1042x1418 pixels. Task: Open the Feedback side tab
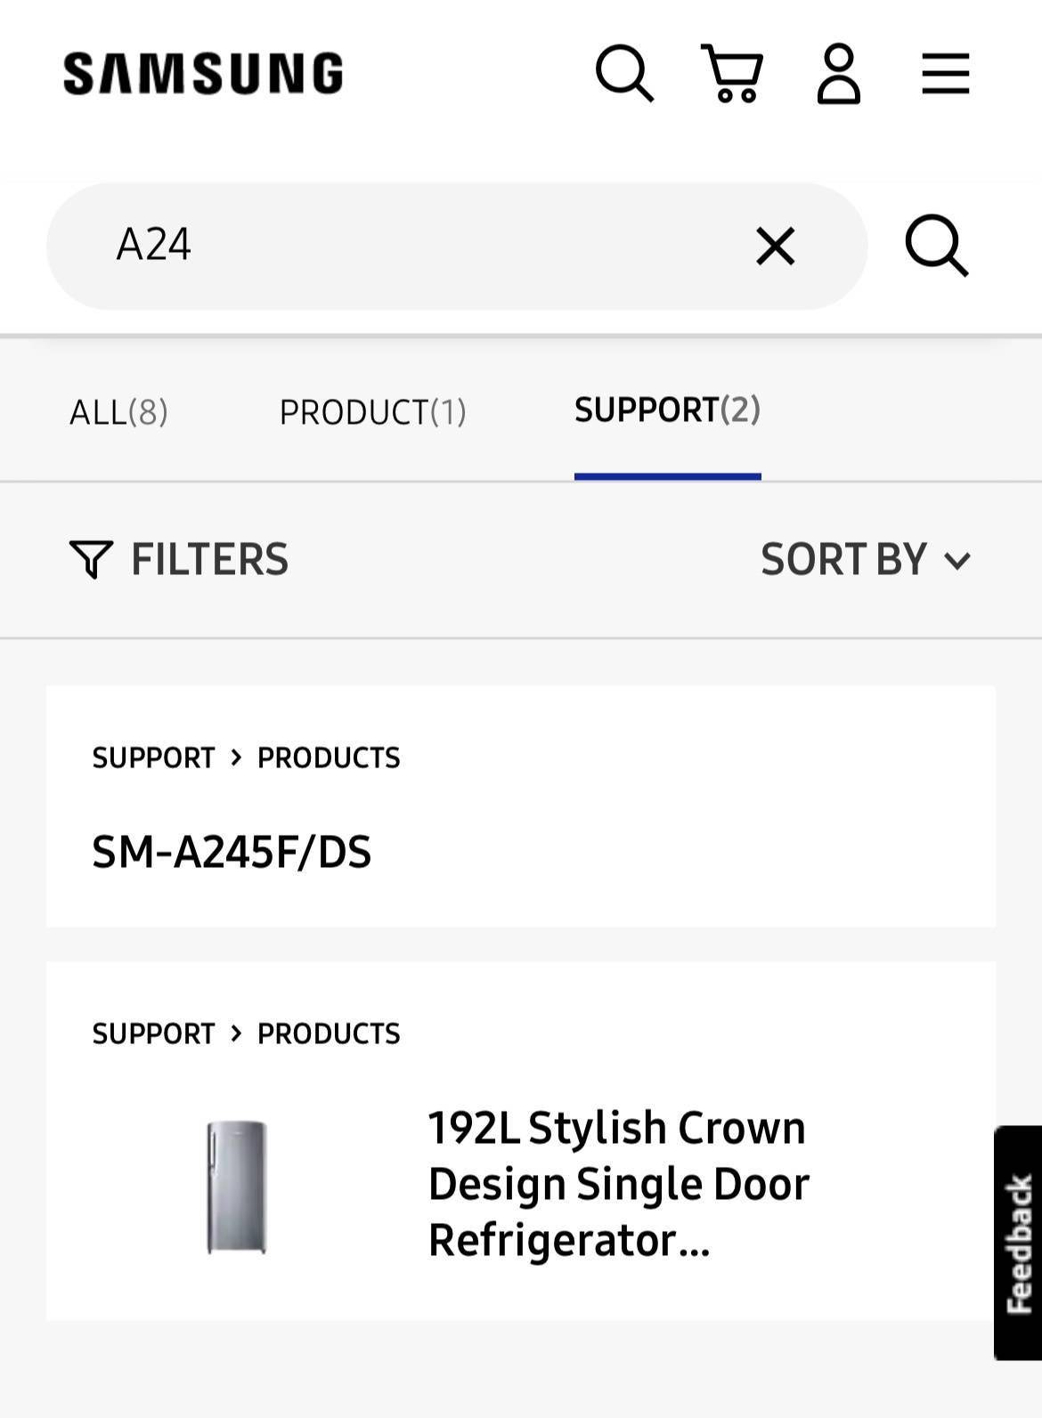(x=1018, y=1243)
